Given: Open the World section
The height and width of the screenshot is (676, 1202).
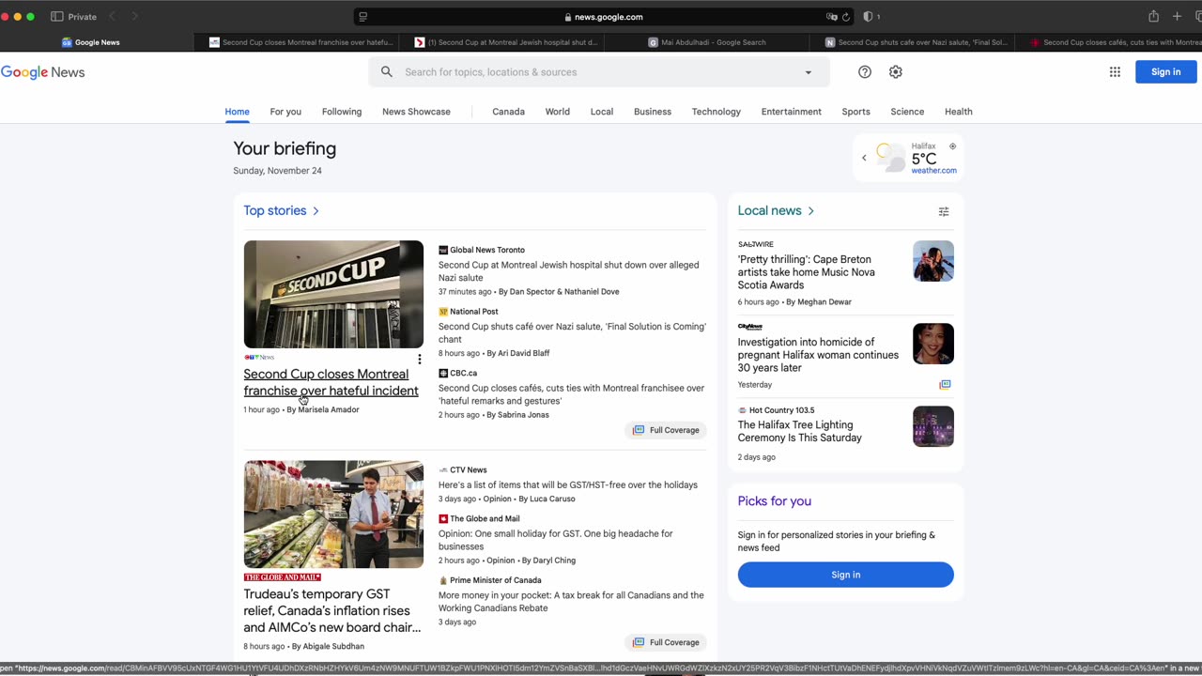Looking at the screenshot, I should [x=558, y=112].
